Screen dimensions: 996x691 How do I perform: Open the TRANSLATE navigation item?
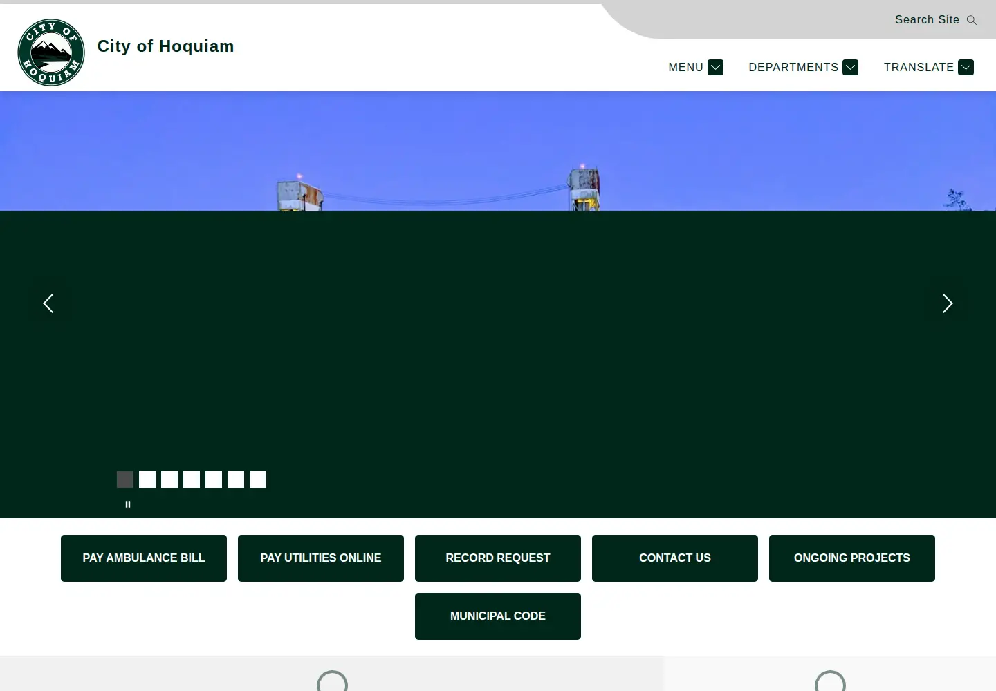[919, 67]
